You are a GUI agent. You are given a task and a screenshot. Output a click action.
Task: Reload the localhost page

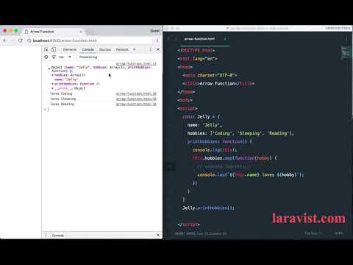pos(21,40)
